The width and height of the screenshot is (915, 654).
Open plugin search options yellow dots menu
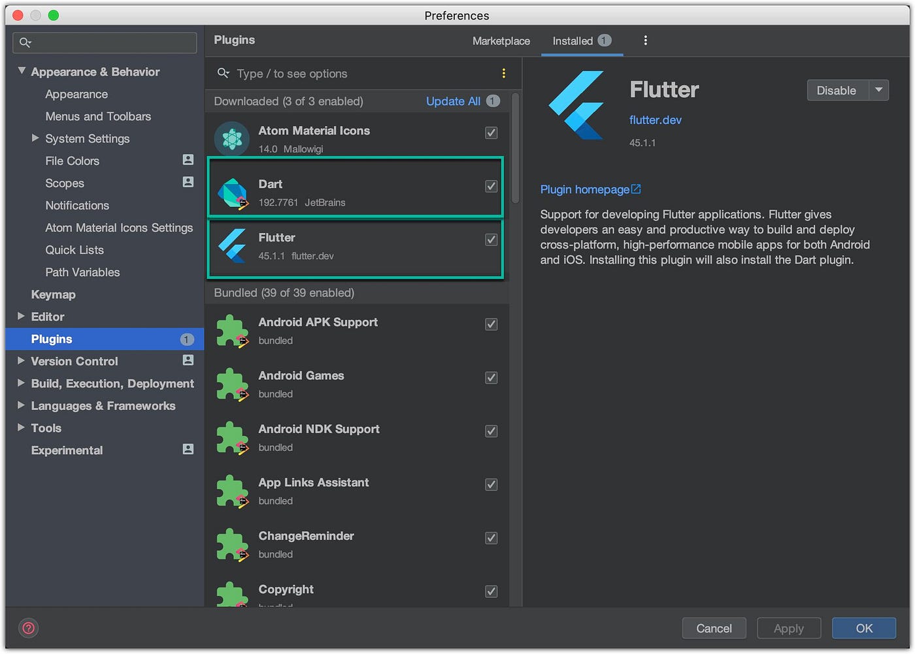(x=503, y=73)
